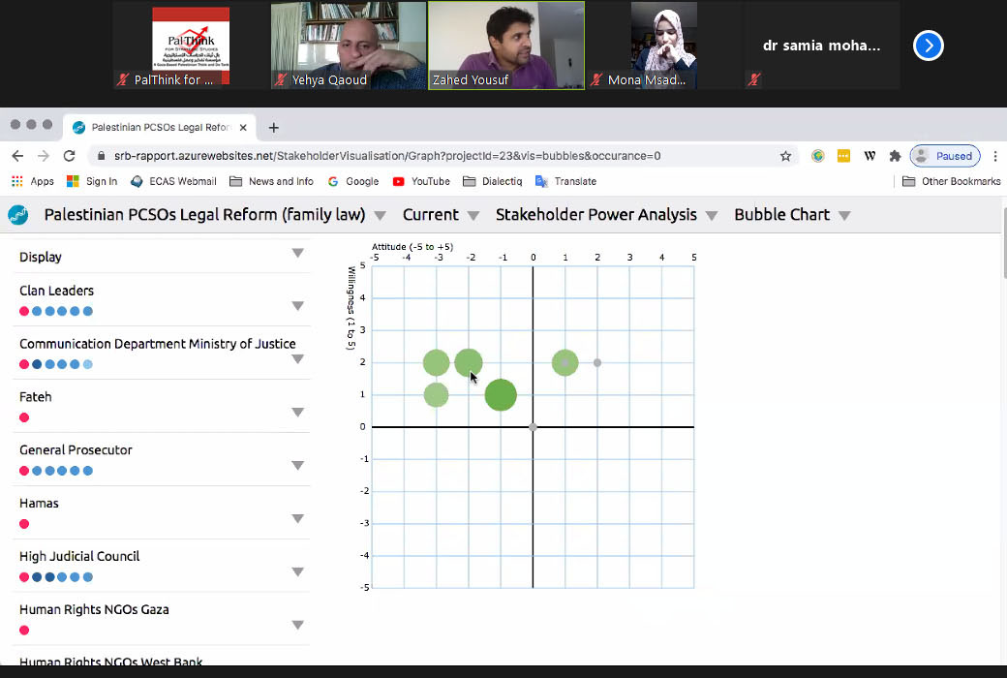The image size is (1007, 678).
Task: Click the browser back arrow
Action: pos(17,156)
